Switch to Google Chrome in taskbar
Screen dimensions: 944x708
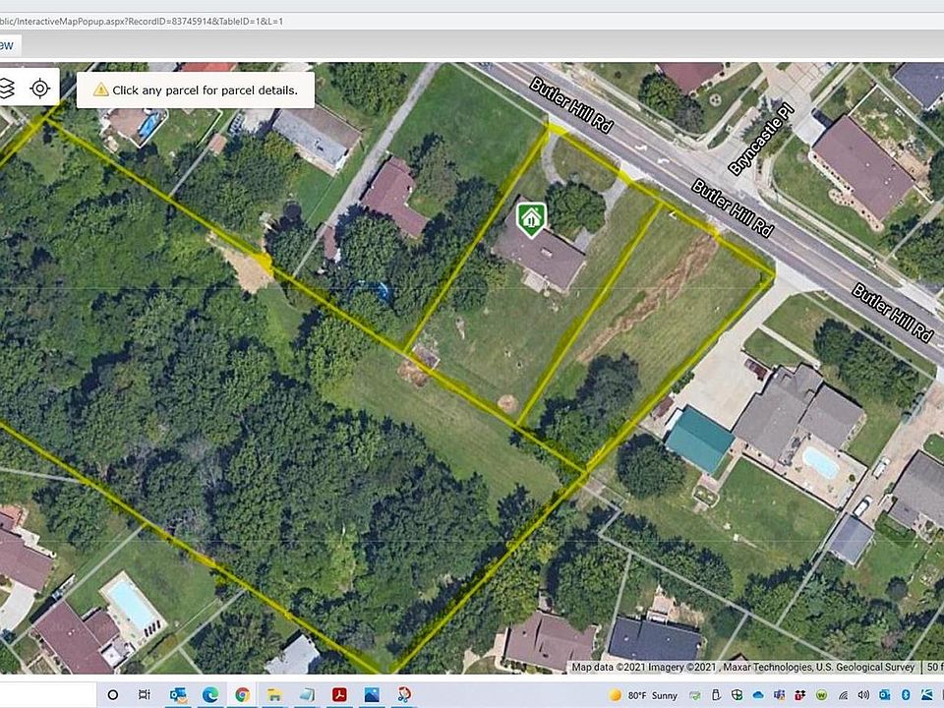[242, 695]
